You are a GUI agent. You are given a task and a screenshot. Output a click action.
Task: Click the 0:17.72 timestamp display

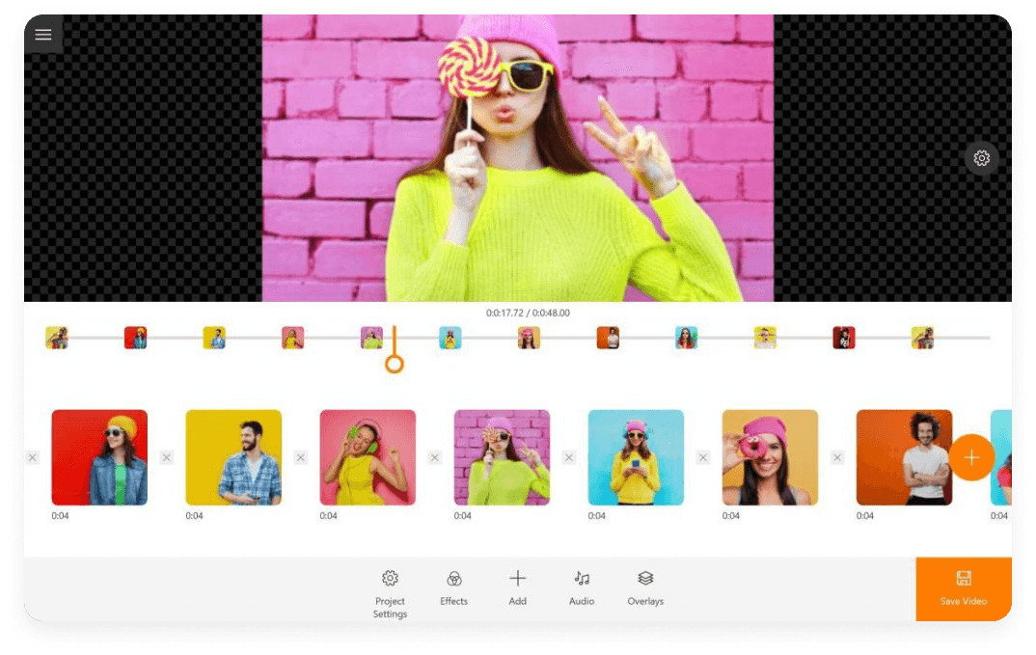click(525, 312)
